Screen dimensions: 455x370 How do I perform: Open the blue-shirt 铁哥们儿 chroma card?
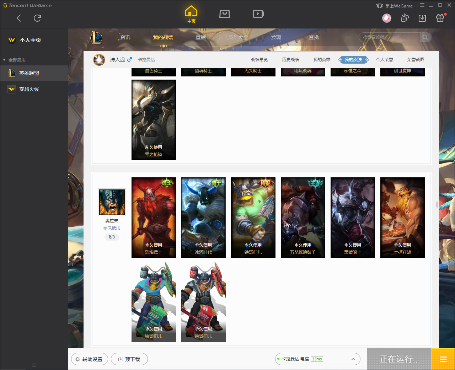pyautogui.click(x=154, y=301)
